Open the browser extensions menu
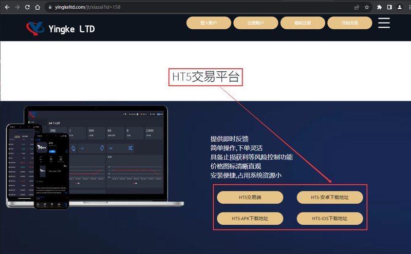Image resolution: width=411 pixels, height=254 pixels. coord(379,7)
